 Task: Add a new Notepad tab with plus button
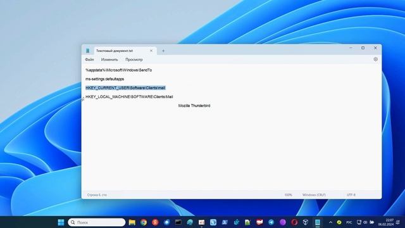[163, 51]
